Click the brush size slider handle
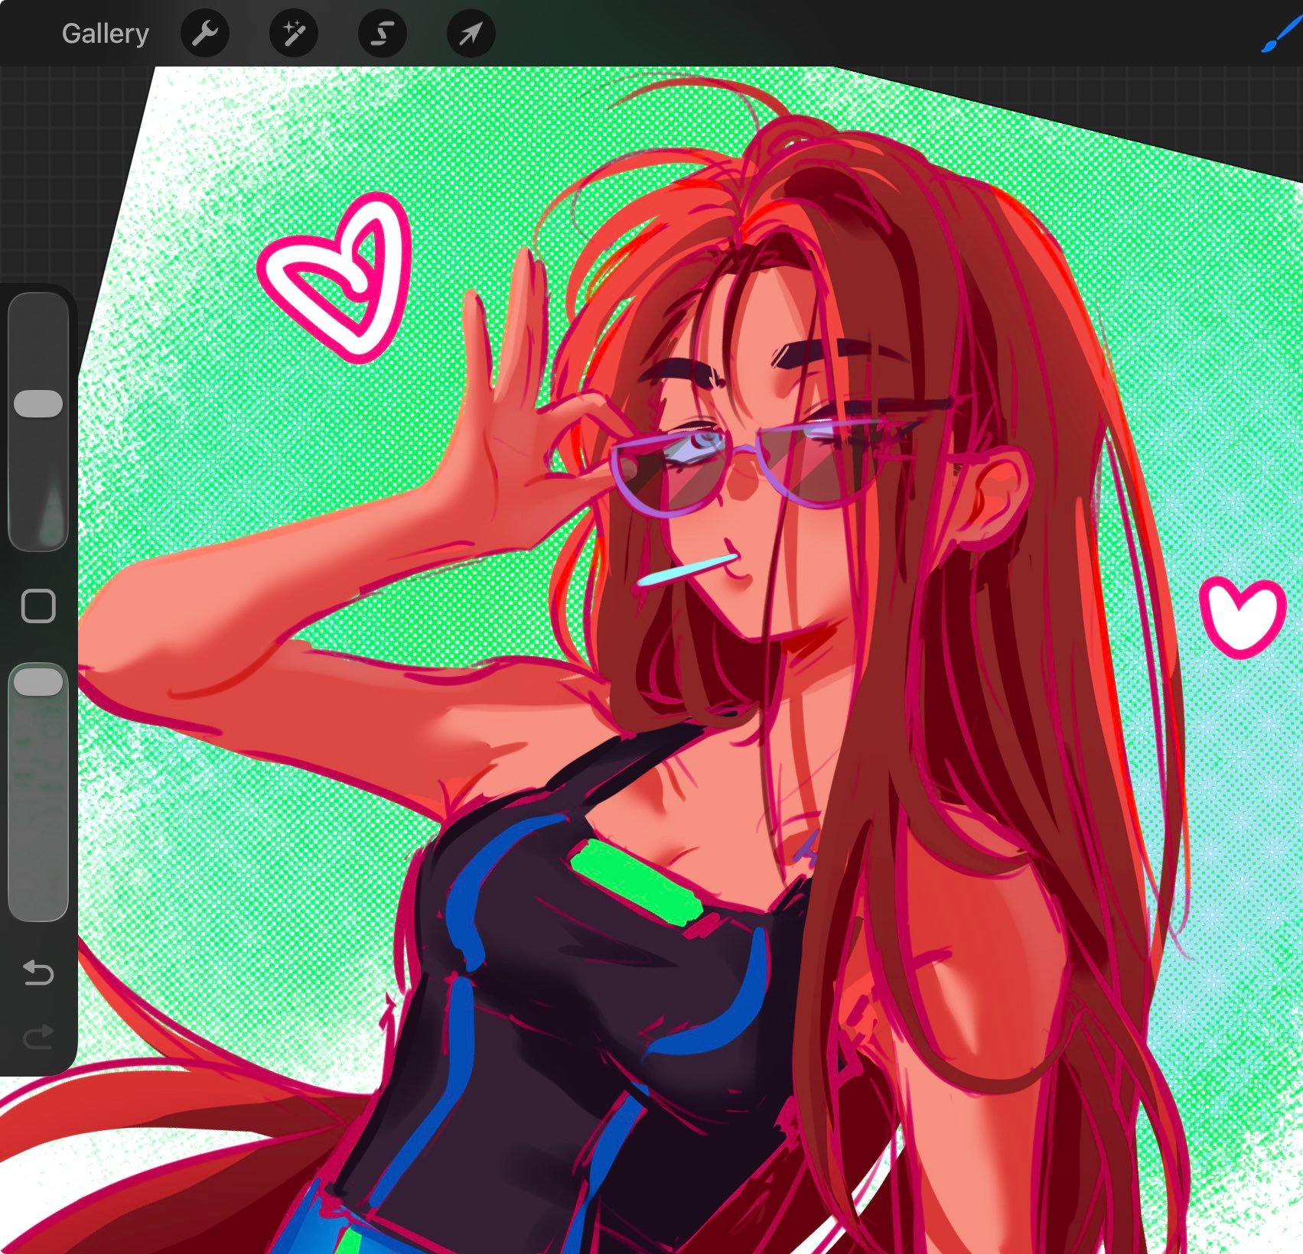This screenshot has width=1303, height=1254. tap(38, 404)
